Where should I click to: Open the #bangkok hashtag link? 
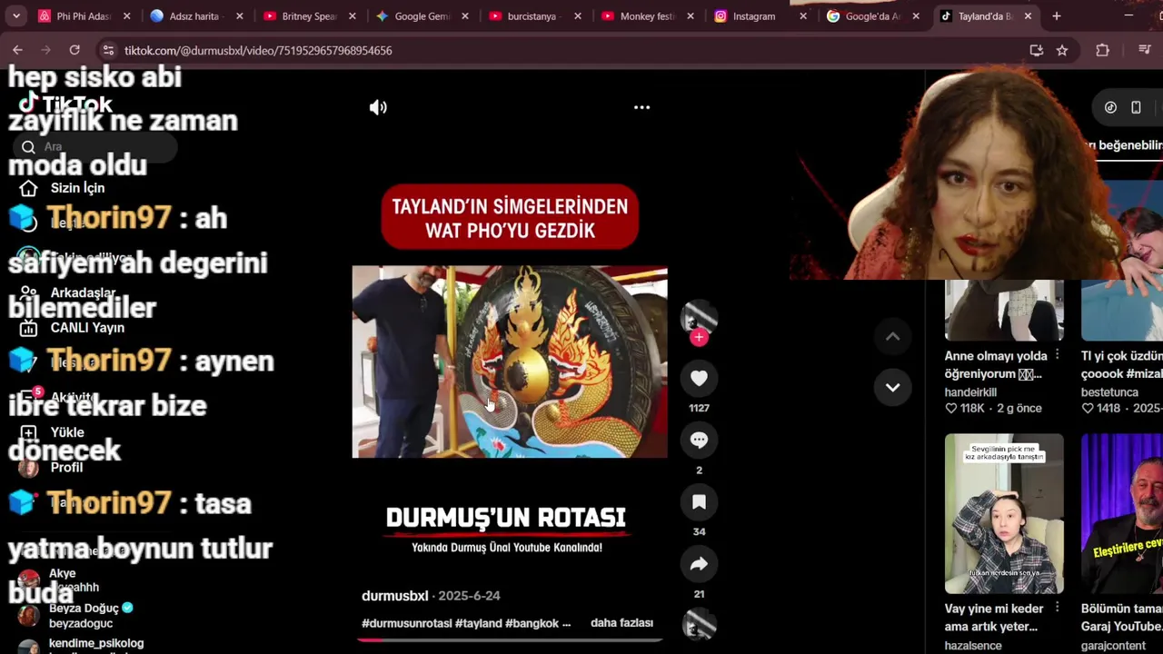pos(532,623)
